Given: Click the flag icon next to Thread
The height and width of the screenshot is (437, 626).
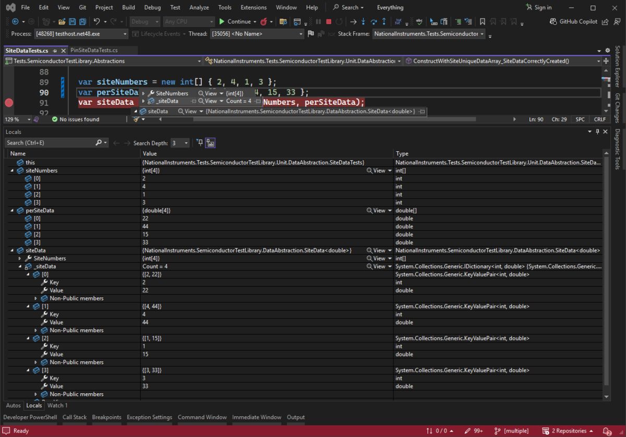Looking at the screenshot, I should 311,34.
